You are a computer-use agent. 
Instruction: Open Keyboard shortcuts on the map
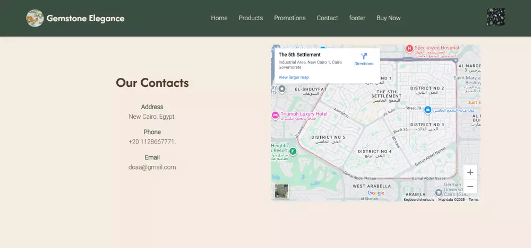419,200
